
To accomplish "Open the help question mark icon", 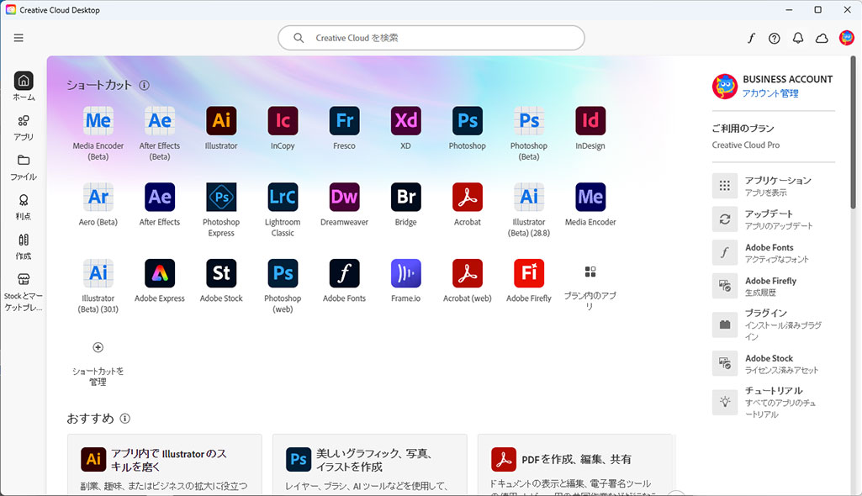I will pyautogui.click(x=775, y=38).
